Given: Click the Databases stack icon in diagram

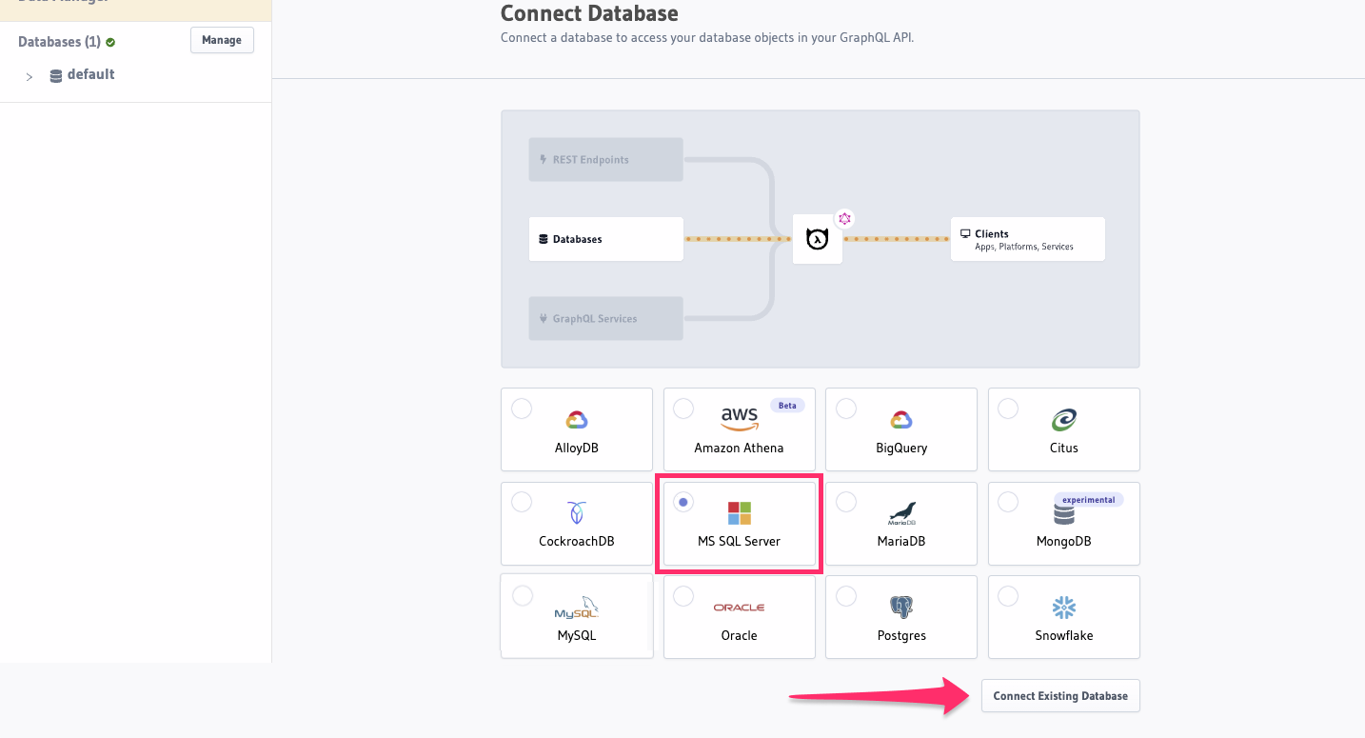Looking at the screenshot, I should [x=544, y=239].
